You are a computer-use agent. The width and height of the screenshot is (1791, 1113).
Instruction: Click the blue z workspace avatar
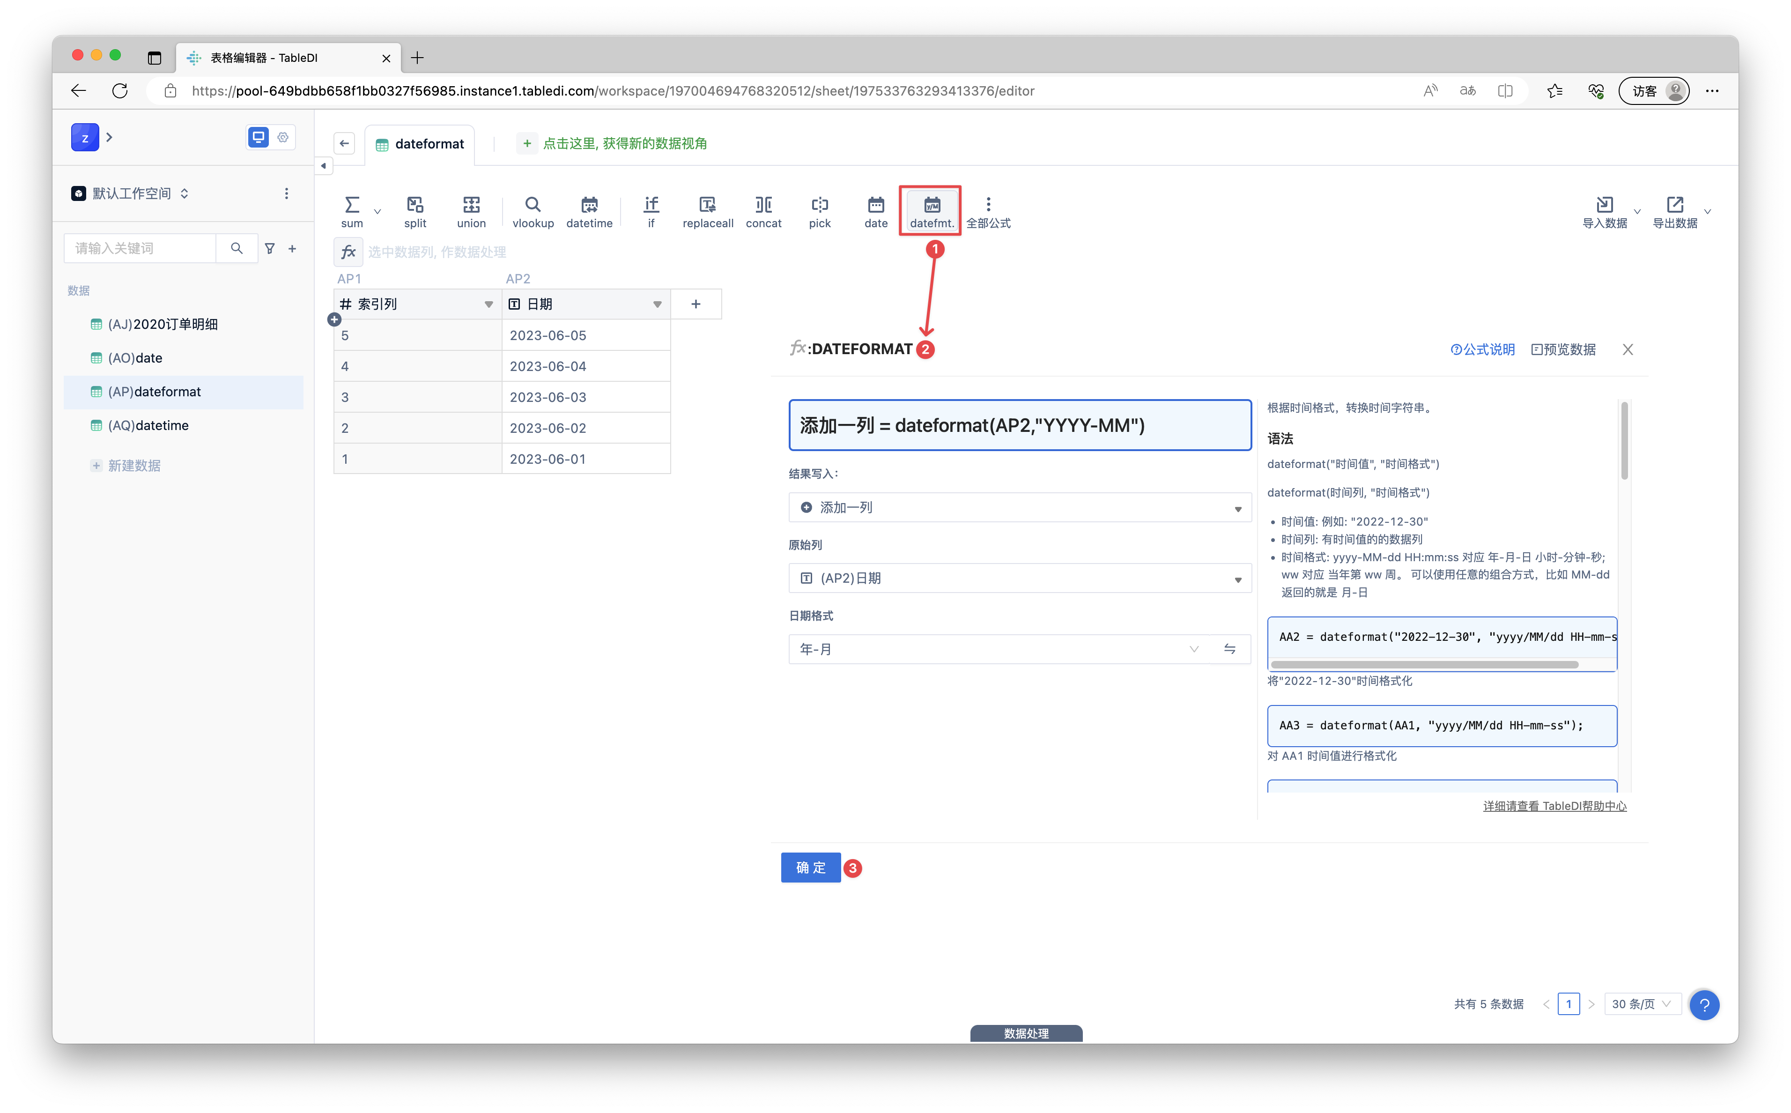[85, 137]
